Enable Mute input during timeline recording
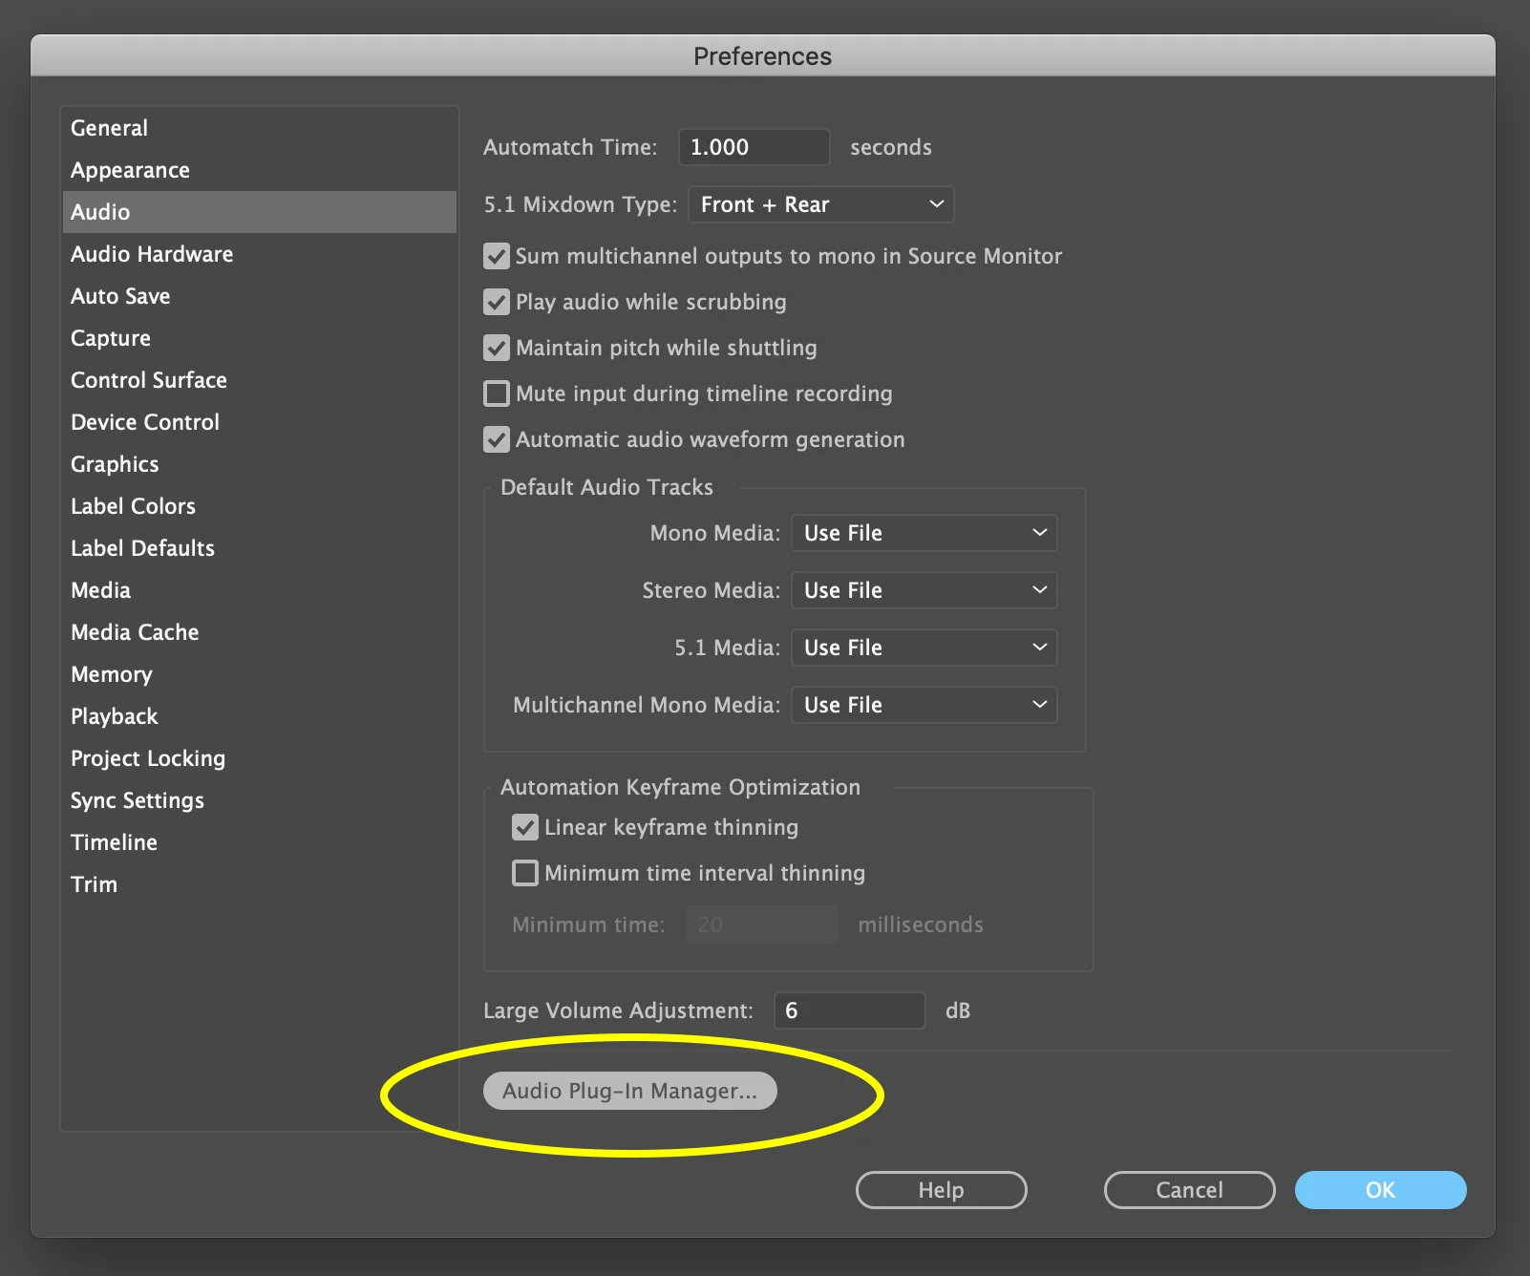Screen dimensions: 1530x1276 [497, 393]
